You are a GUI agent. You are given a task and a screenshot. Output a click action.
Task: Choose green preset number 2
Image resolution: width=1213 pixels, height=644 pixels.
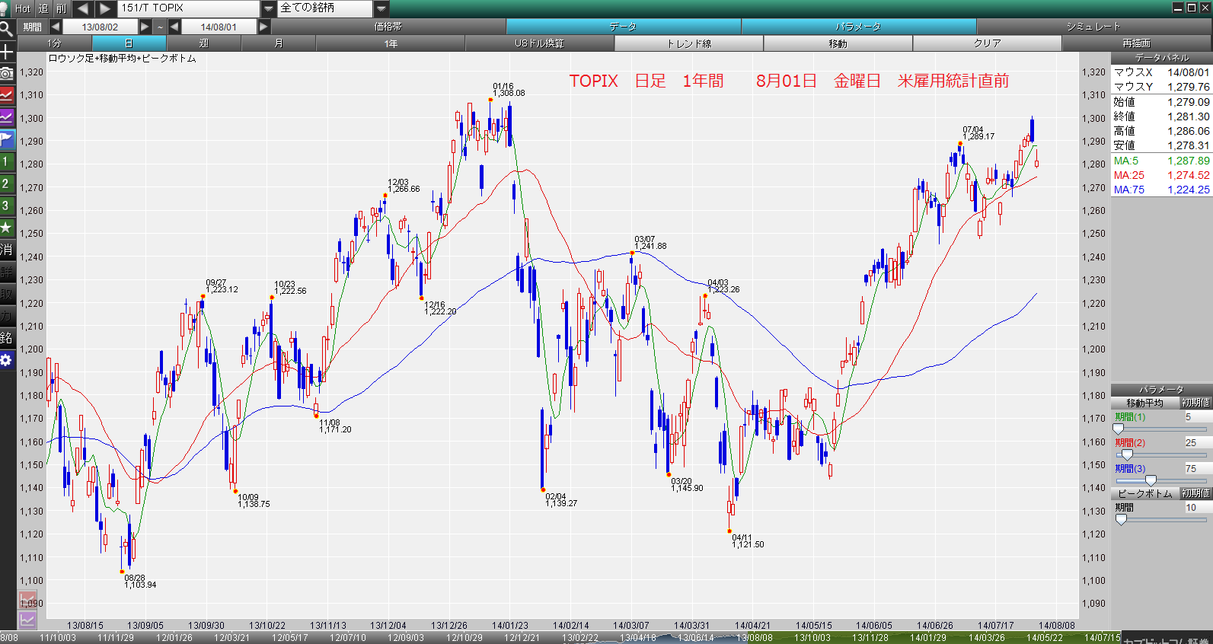point(7,183)
